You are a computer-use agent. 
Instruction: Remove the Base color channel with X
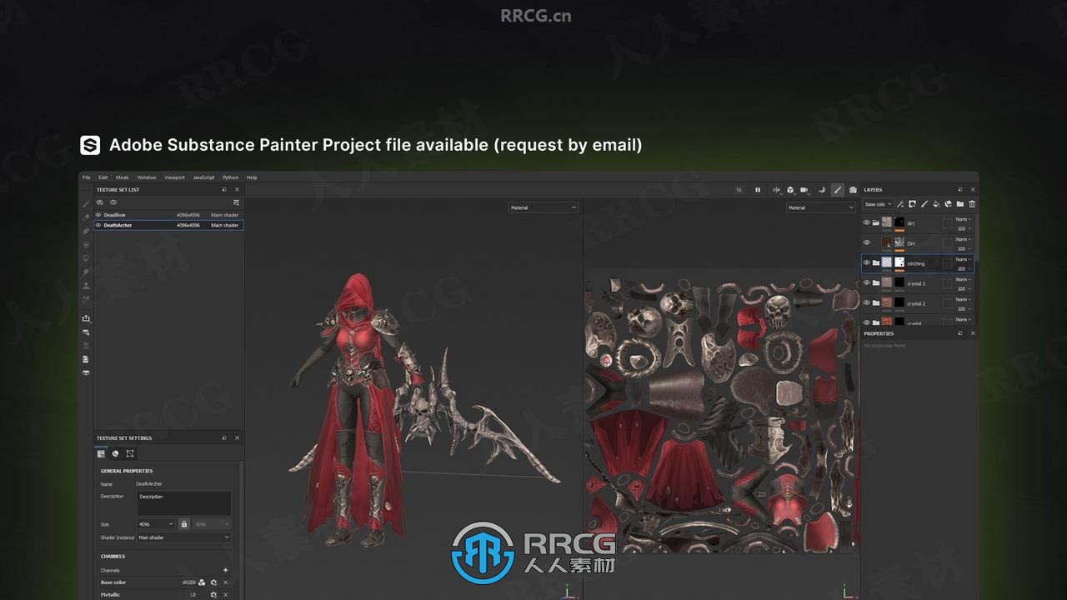click(x=225, y=582)
